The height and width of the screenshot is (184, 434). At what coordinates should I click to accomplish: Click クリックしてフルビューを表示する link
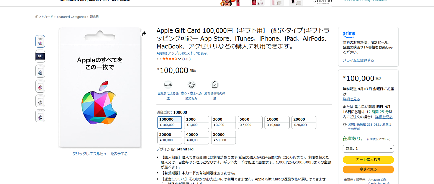(100, 154)
